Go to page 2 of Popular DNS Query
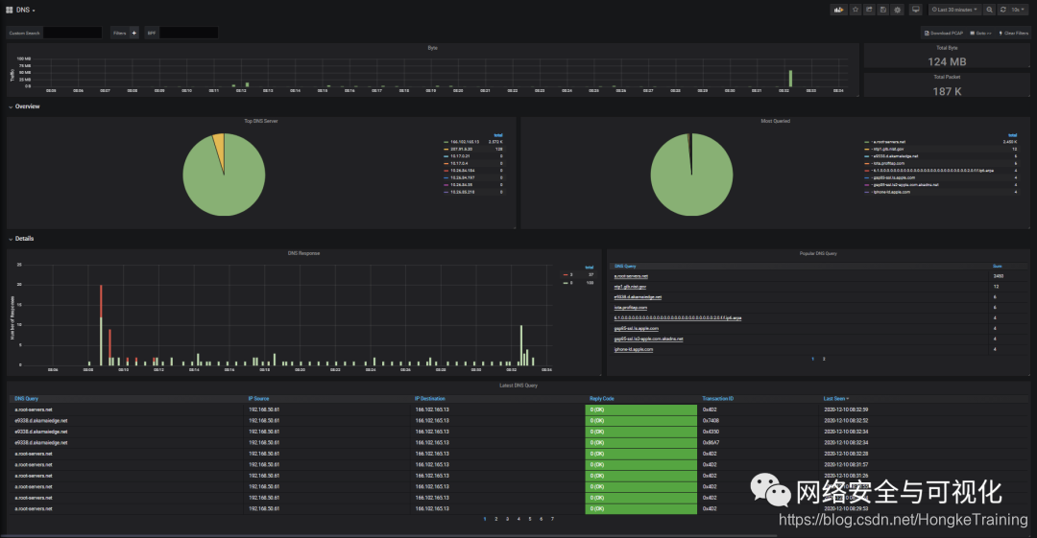Image resolution: width=1037 pixels, height=538 pixels. (824, 359)
